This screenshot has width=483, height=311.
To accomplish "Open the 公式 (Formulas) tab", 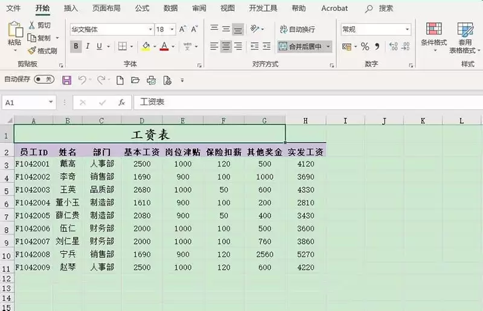I will tap(142, 8).
